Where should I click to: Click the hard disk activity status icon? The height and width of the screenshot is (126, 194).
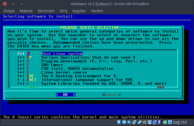pyautogui.click(x=119, y=122)
